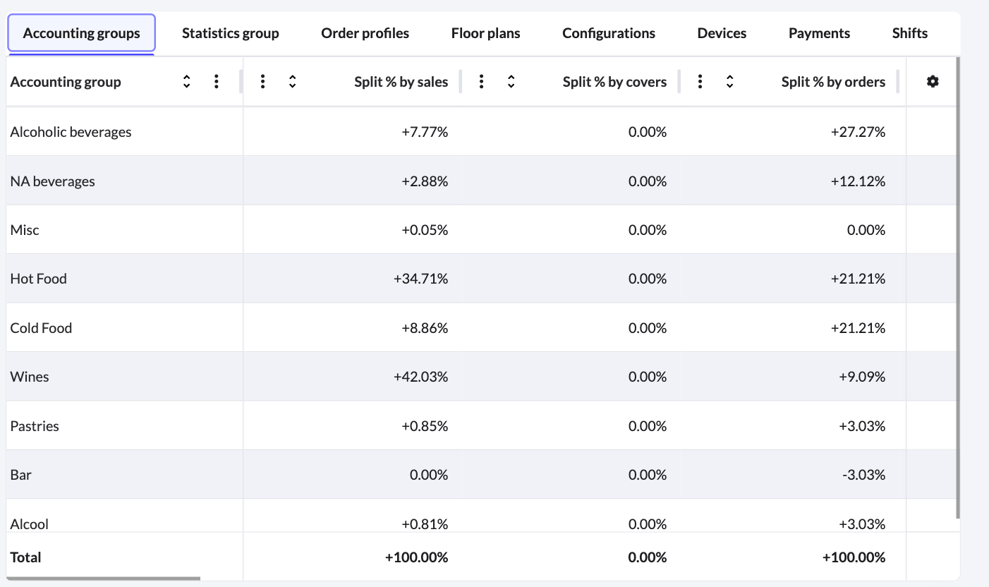Screen dimensions: 989x587
Task: View the Payments tab
Action: (x=819, y=33)
